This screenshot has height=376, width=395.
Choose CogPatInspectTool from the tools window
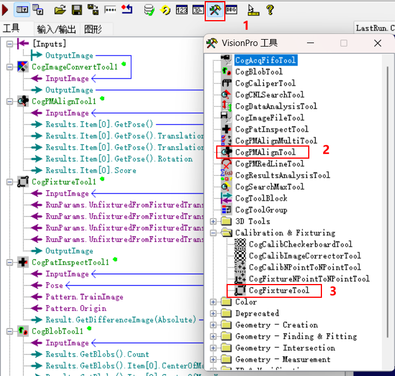(x=271, y=129)
